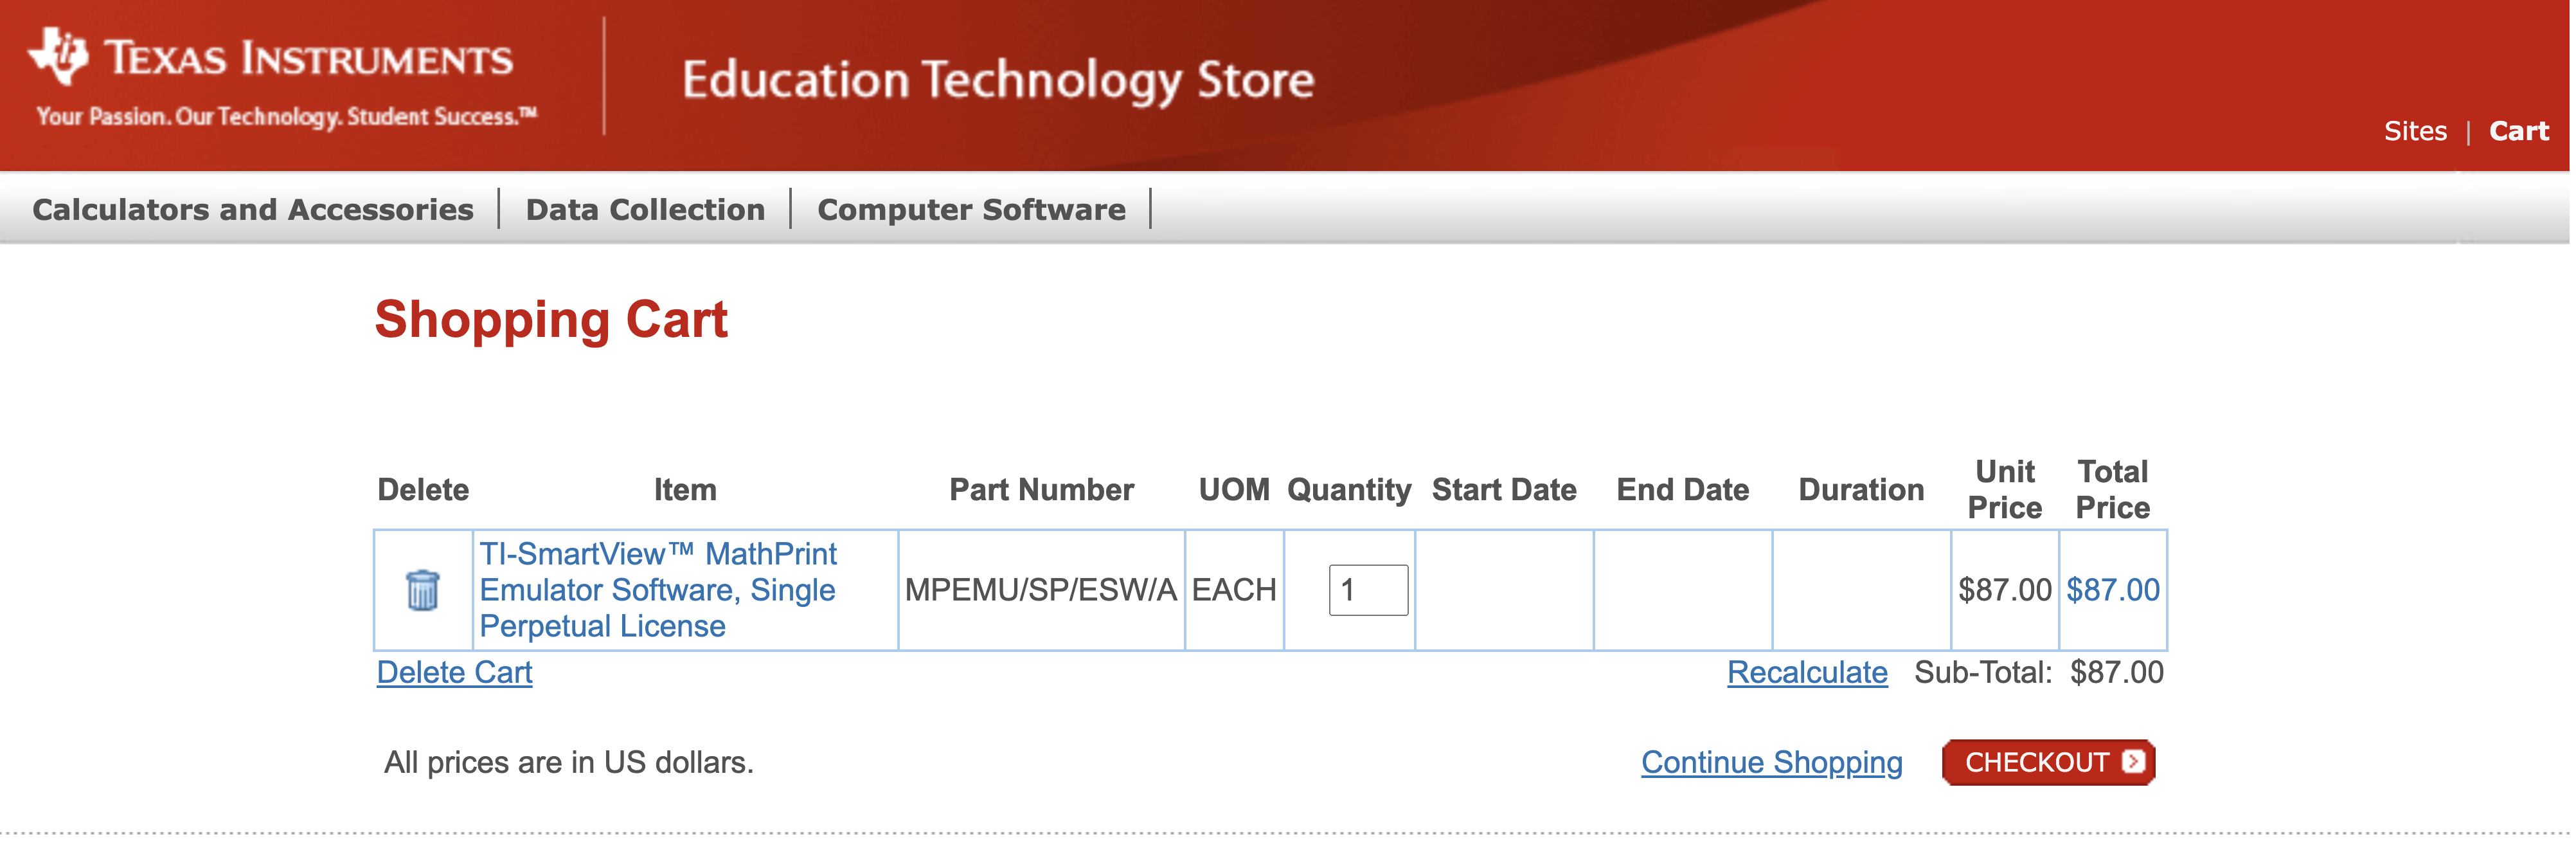Click the Shopping Cart heading
Image resolution: width=2576 pixels, height=841 pixels.
click(x=551, y=320)
